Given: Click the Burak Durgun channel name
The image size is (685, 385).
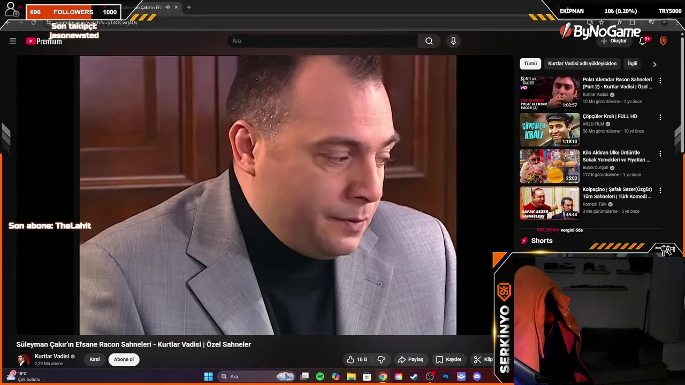Looking at the screenshot, I should point(596,167).
